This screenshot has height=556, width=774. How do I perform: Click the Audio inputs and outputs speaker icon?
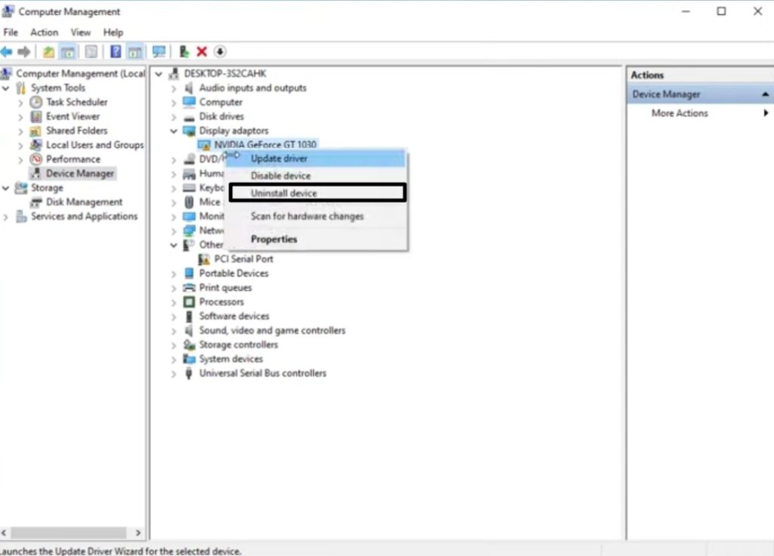(x=188, y=88)
